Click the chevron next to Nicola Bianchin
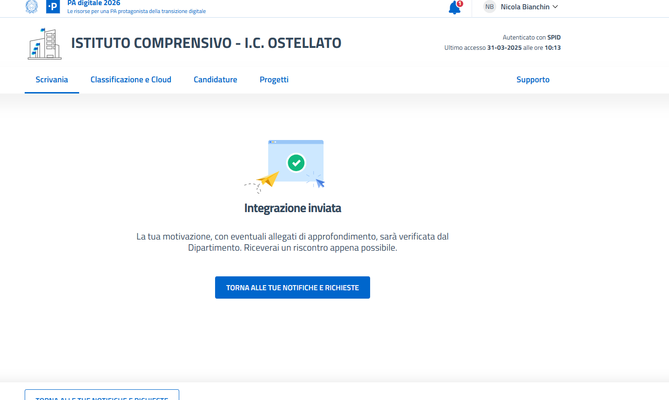The image size is (669, 400). (x=555, y=7)
